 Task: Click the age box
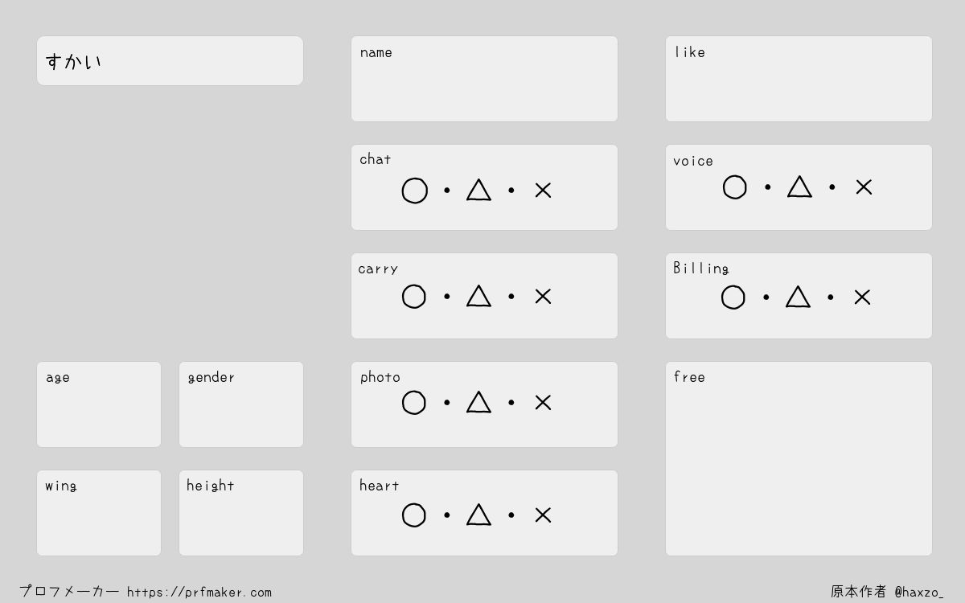click(x=99, y=404)
